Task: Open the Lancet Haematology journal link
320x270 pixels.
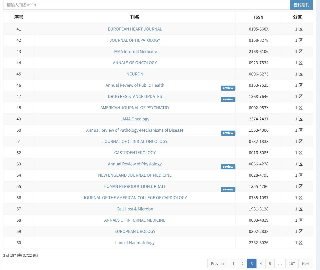Action: pos(135,243)
